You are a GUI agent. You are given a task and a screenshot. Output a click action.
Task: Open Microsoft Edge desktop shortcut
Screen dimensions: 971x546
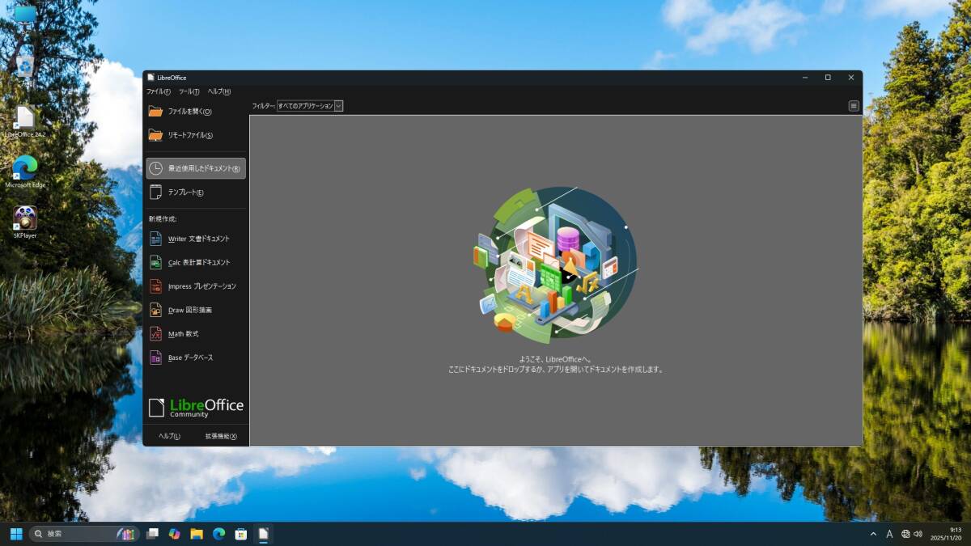click(x=25, y=168)
